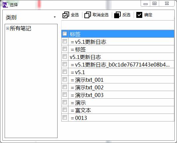Expand the 所有笔记 tree node
Image resolution: width=177 pixels, height=143 pixels.
pos(8,28)
